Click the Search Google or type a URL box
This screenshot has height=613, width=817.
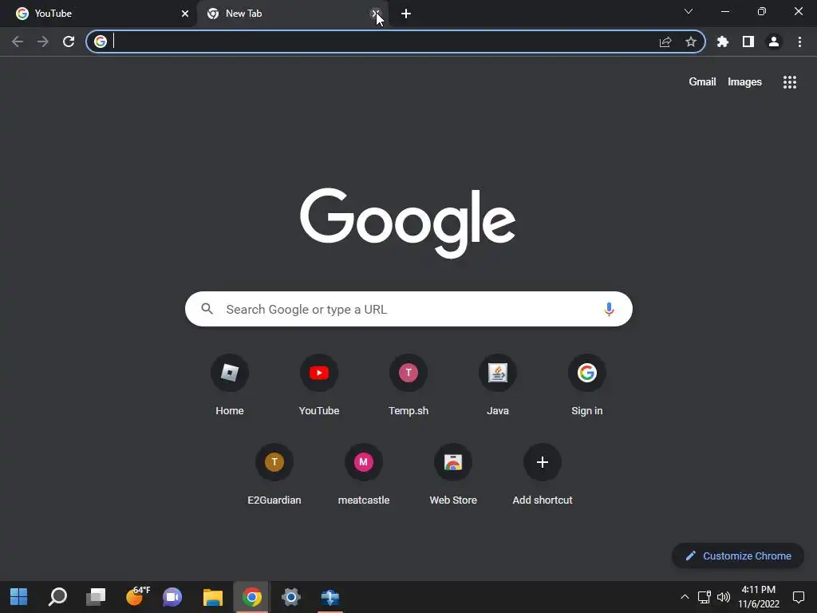(408, 309)
